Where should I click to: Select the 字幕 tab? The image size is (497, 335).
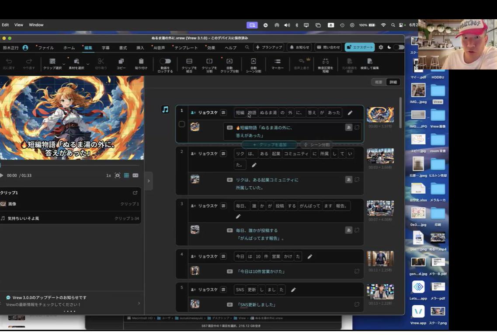coord(105,48)
